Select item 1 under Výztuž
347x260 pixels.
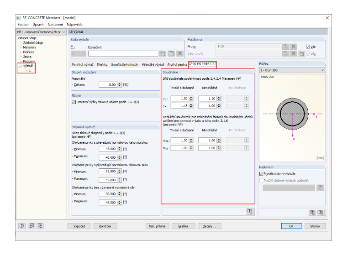pos(30,71)
